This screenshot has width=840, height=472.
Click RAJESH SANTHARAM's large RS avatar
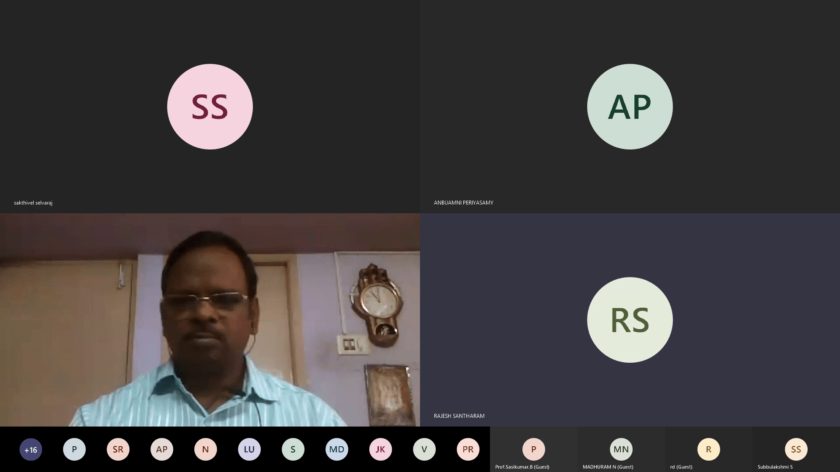[630, 320]
